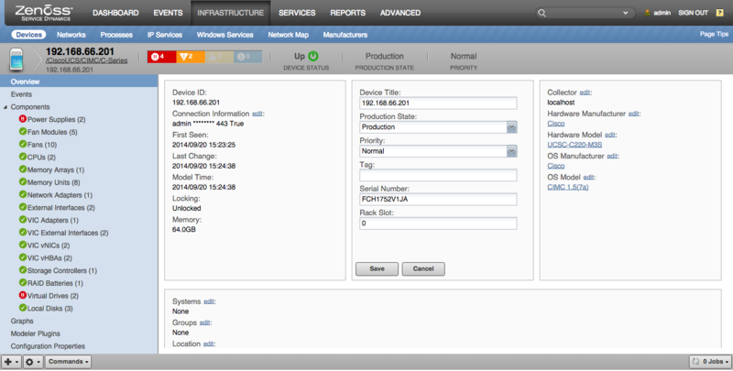This screenshot has width=733, height=371.
Task: Click the Local Disks green status icon
Action: (x=22, y=308)
